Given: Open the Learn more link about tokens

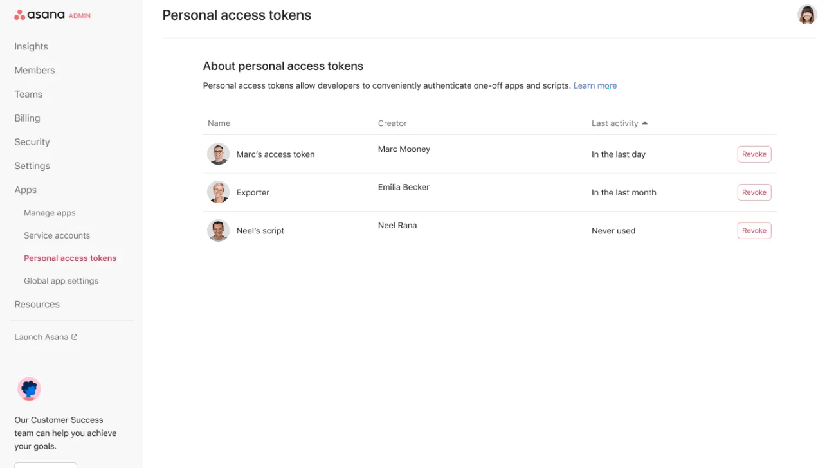Looking at the screenshot, I should coord(594,85).
